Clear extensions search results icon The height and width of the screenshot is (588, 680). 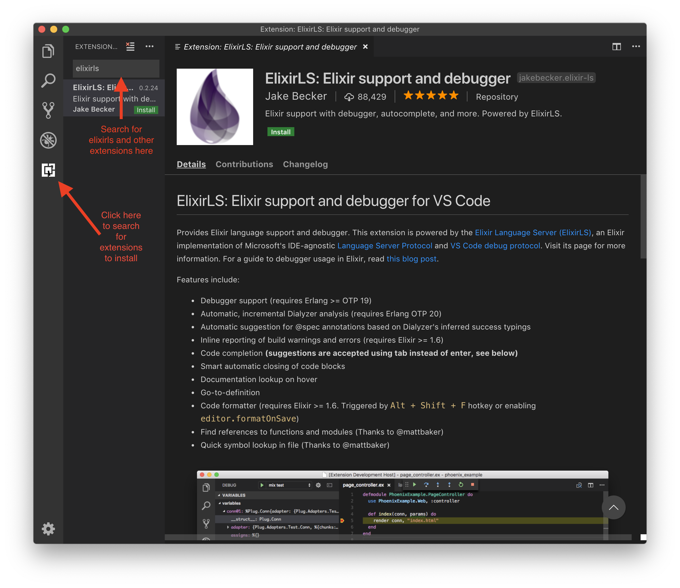130,47
